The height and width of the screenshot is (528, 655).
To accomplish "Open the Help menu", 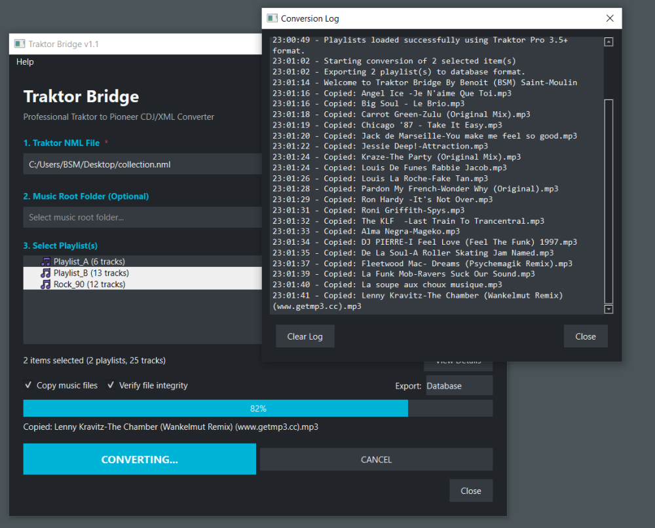I will pos(25,62).
